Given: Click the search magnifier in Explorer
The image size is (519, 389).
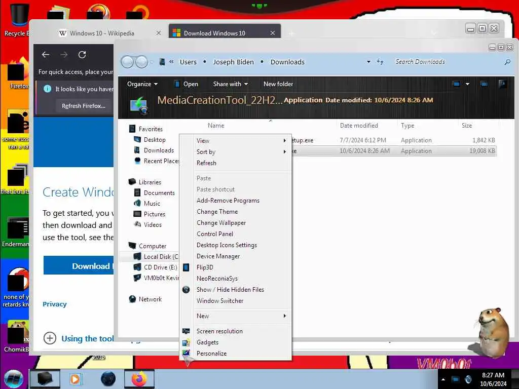Looking at the screenshot, I should pyautogui.click(x=507, y=62).
